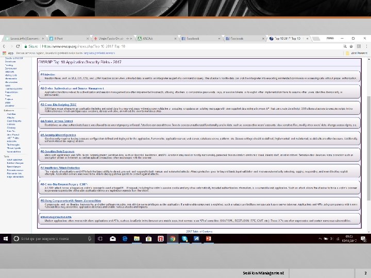Viewport: 371px width, 278px height.
Task: Open the A5 Security Misconfiguration link
Action: [x=58, y=135]
